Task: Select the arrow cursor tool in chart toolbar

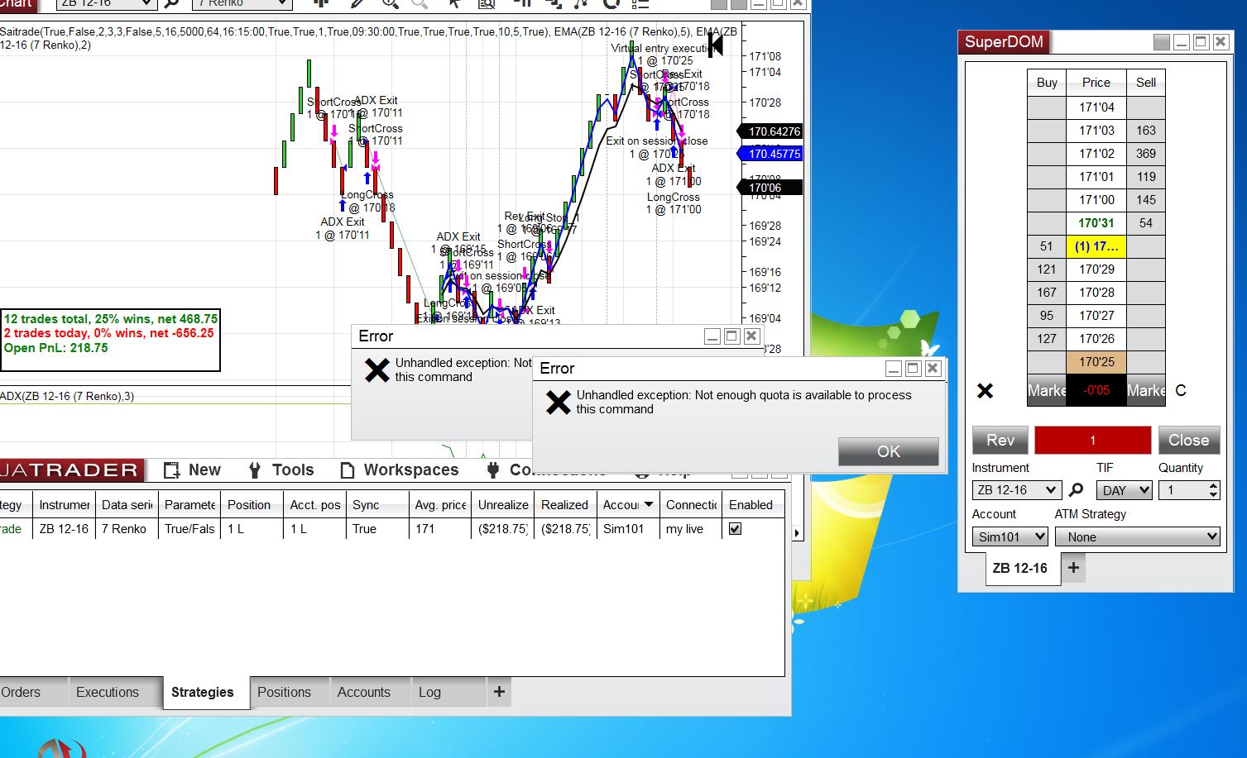Action: 454,2
